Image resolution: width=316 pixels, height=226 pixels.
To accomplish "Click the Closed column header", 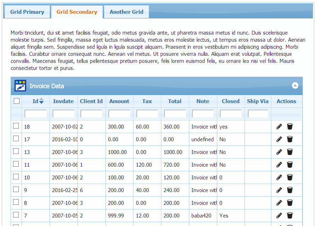I will click(231, 101).
